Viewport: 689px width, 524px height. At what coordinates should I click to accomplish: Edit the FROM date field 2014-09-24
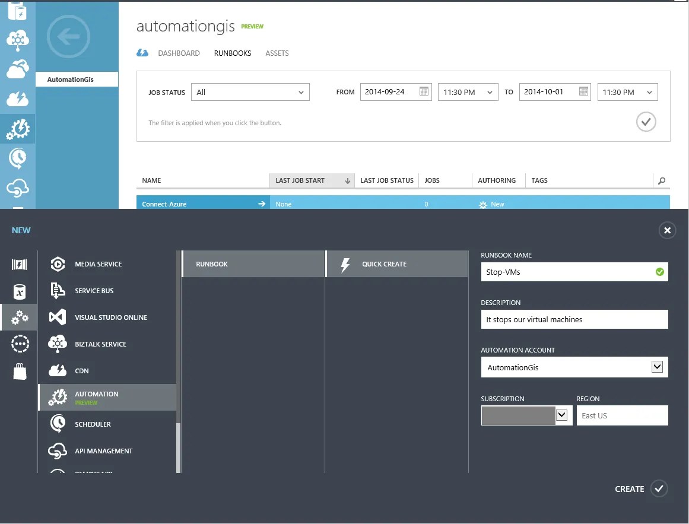pos(395,92)
